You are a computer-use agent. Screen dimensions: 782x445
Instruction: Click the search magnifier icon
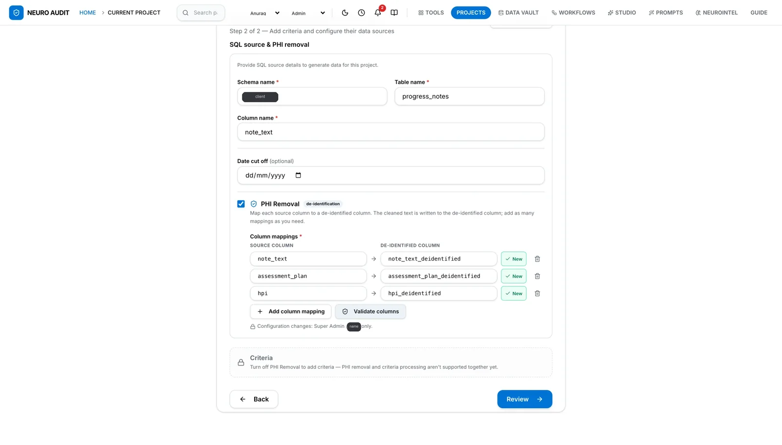click(x=186, y=13)
